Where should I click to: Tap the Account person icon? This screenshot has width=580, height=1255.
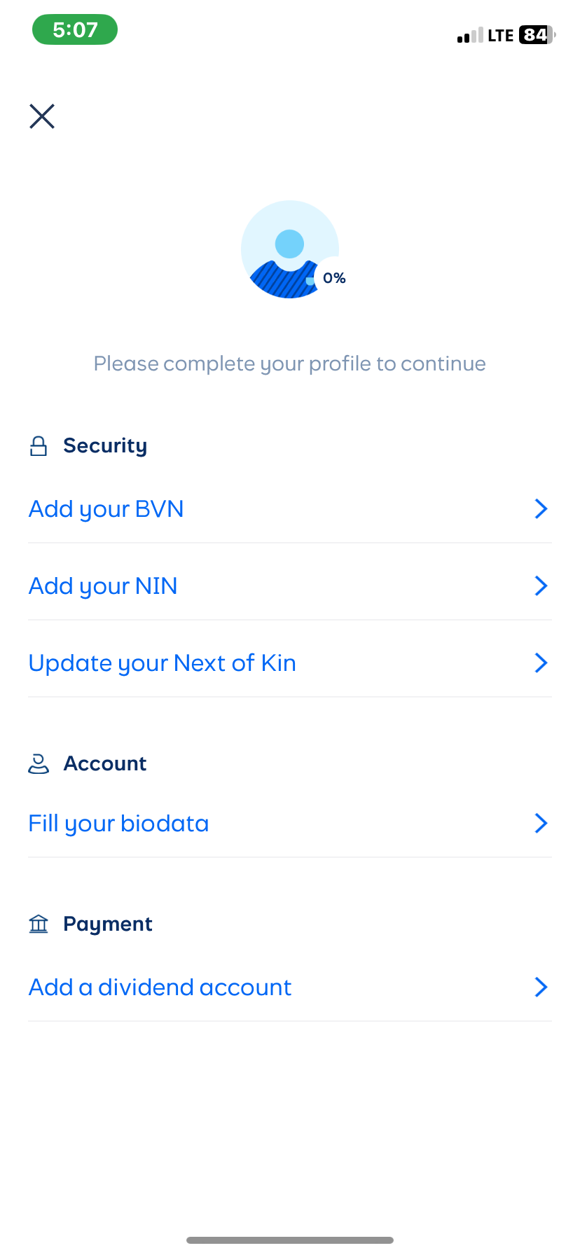click(39, 763)
